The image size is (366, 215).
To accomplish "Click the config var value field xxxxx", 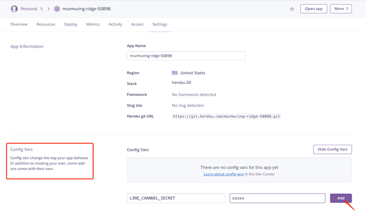I will (278, 198).
